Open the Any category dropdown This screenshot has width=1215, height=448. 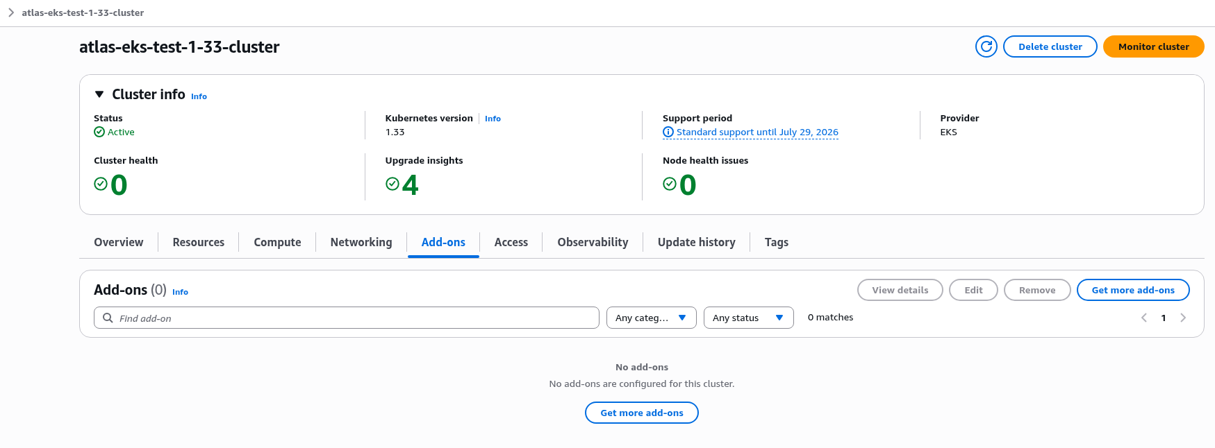[651, 318]
